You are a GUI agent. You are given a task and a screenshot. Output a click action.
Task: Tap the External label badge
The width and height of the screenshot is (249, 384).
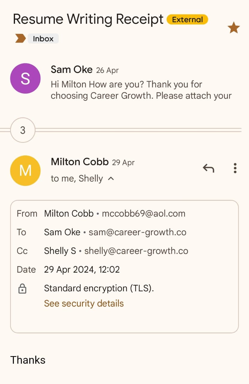[187, 20]
